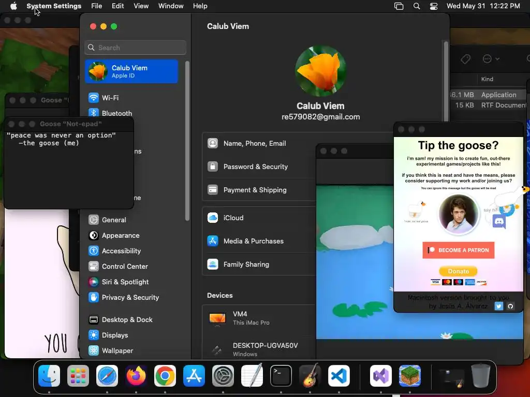Open the View menu
Viewport: 530px width, 397px height.
coord(141,6)
